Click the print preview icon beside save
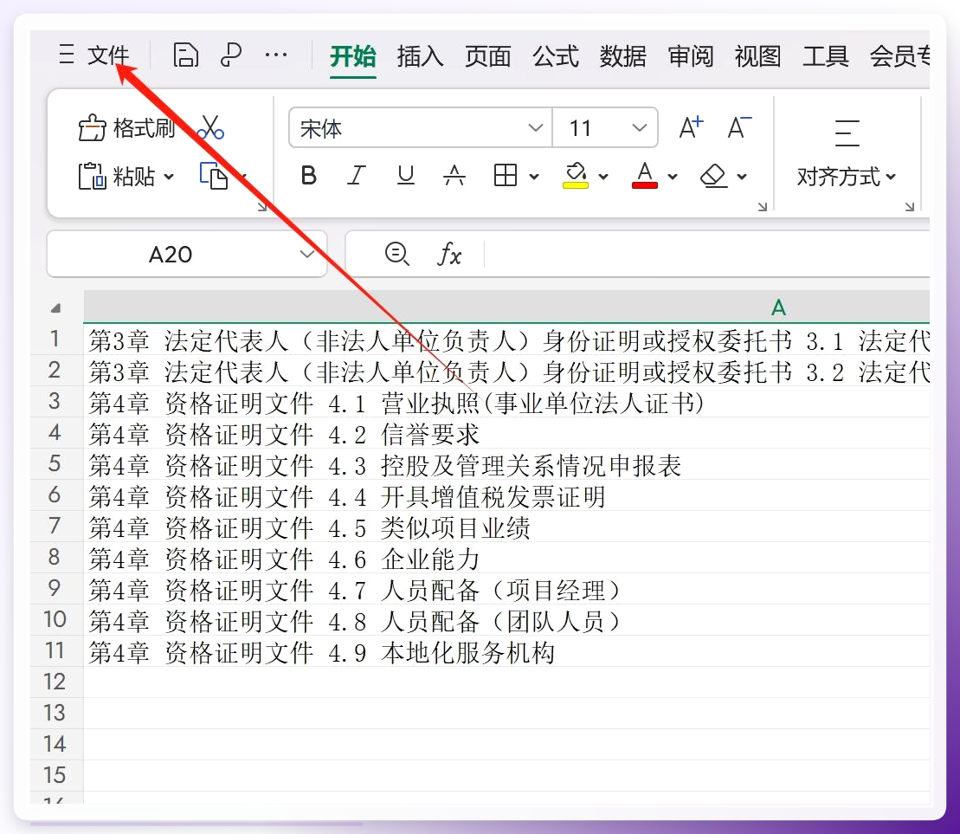Screen dimensions: 960x834 click(231, 55)
